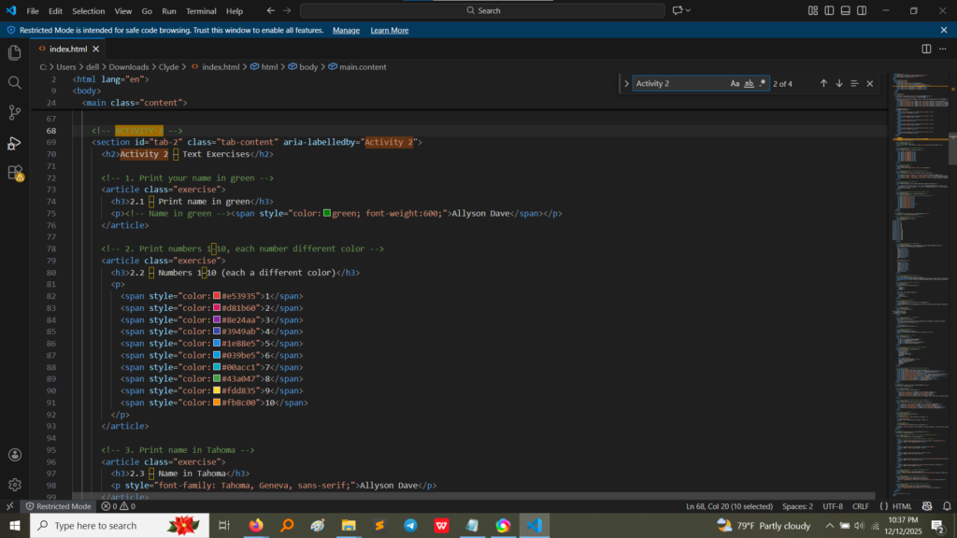Open editor More Actions ellipsis menu
This screenshot has width=957, height=538.
pos(942,48)
